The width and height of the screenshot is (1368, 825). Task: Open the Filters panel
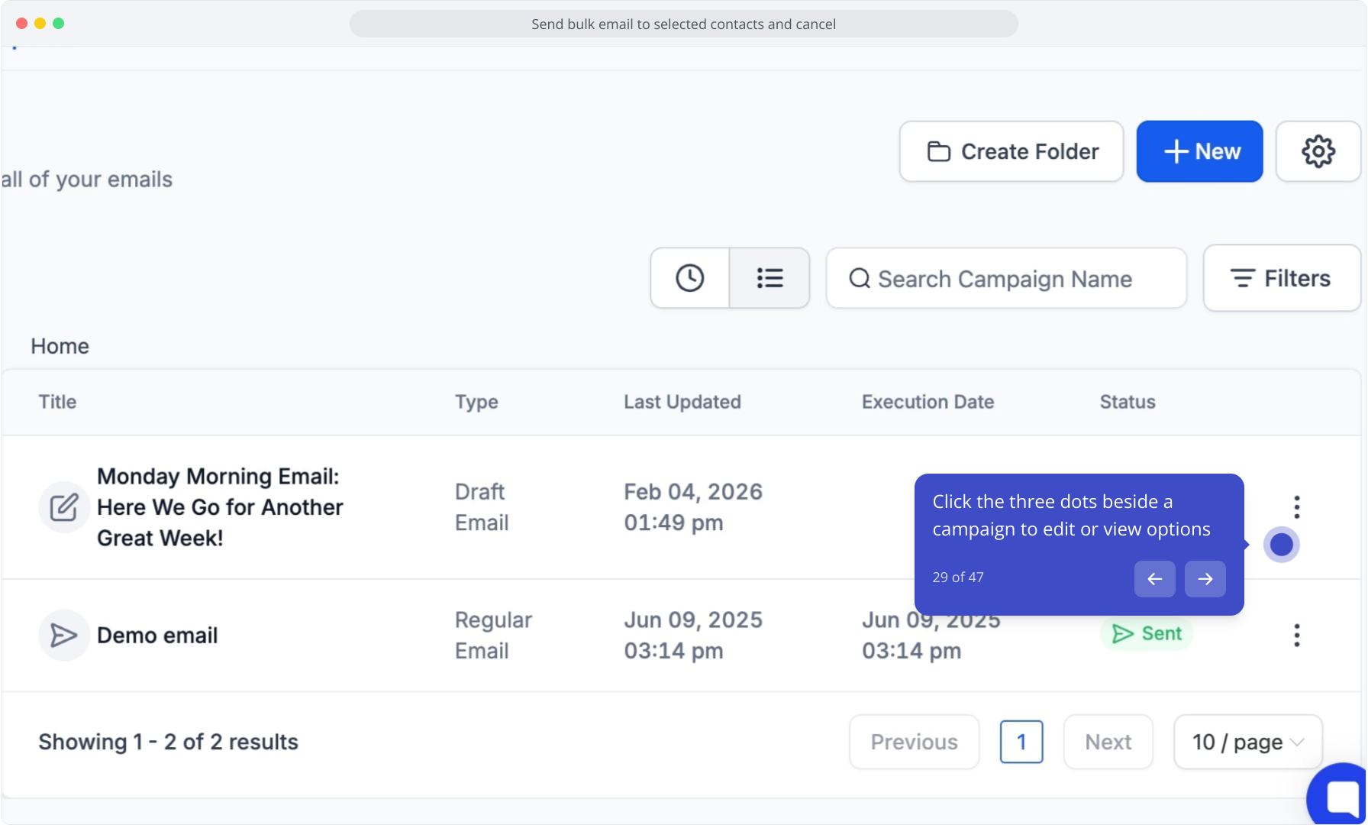coord(1281,278)
